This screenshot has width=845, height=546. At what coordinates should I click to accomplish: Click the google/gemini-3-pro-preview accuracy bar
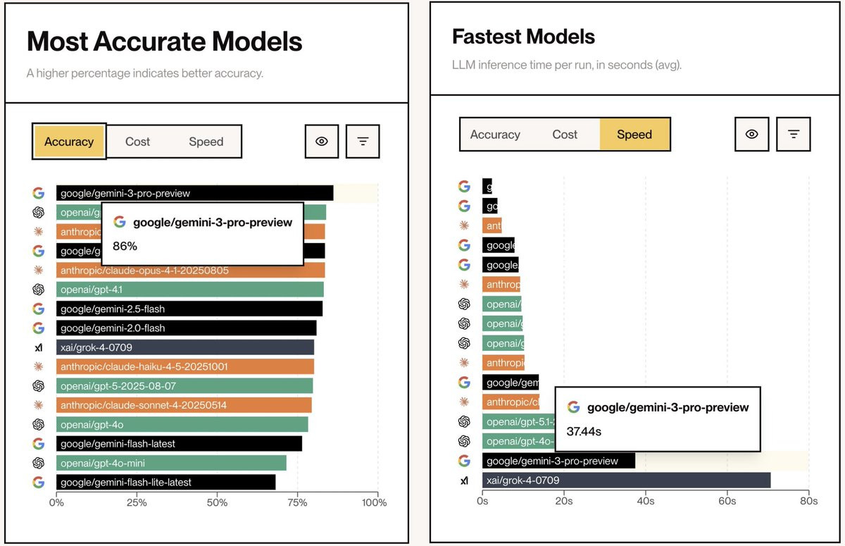pos(194,193)
